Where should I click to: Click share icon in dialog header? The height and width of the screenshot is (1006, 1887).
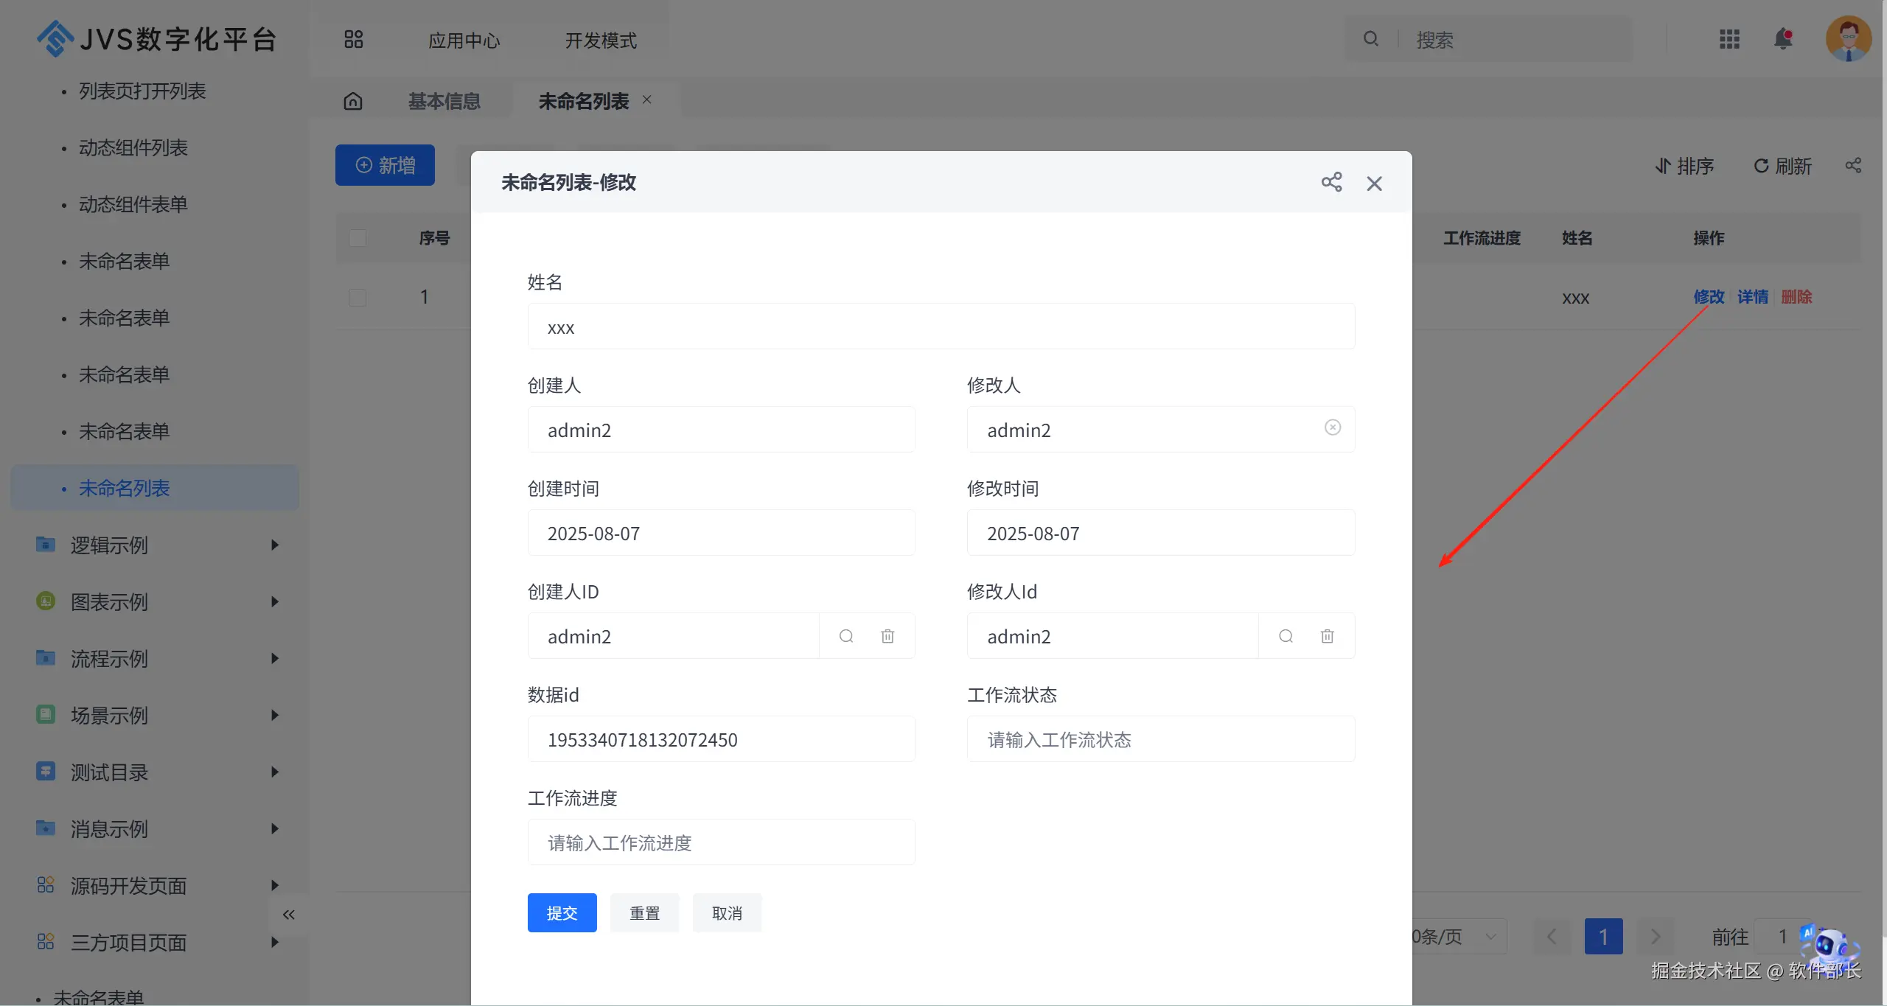(1331, 182)
